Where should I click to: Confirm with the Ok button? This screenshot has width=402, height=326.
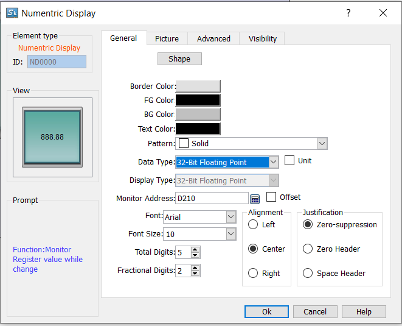[x=266, y=311]
